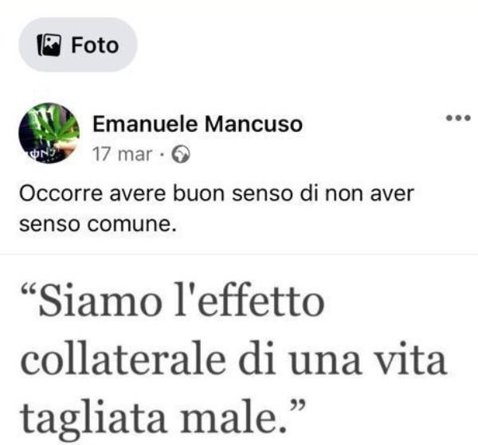Click the word 'Mancuso' in author name
Image resolution: width=478 pixels, height=445 pixels.
pos(253,124)
